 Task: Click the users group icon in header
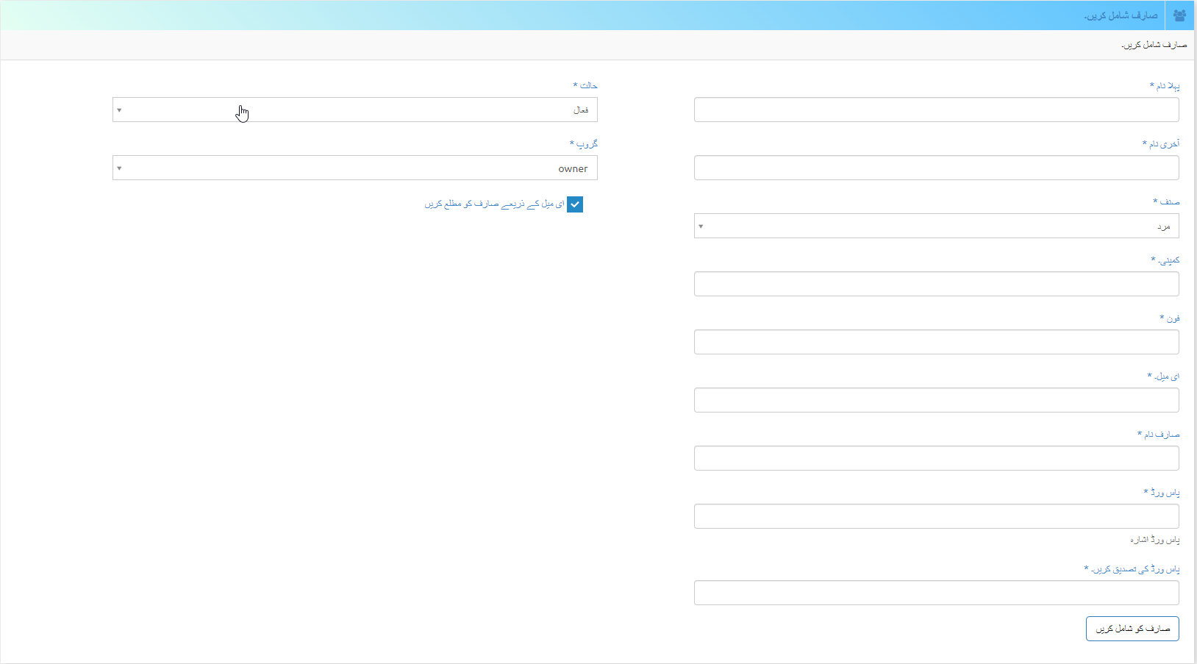click(x=1179, y=15)
